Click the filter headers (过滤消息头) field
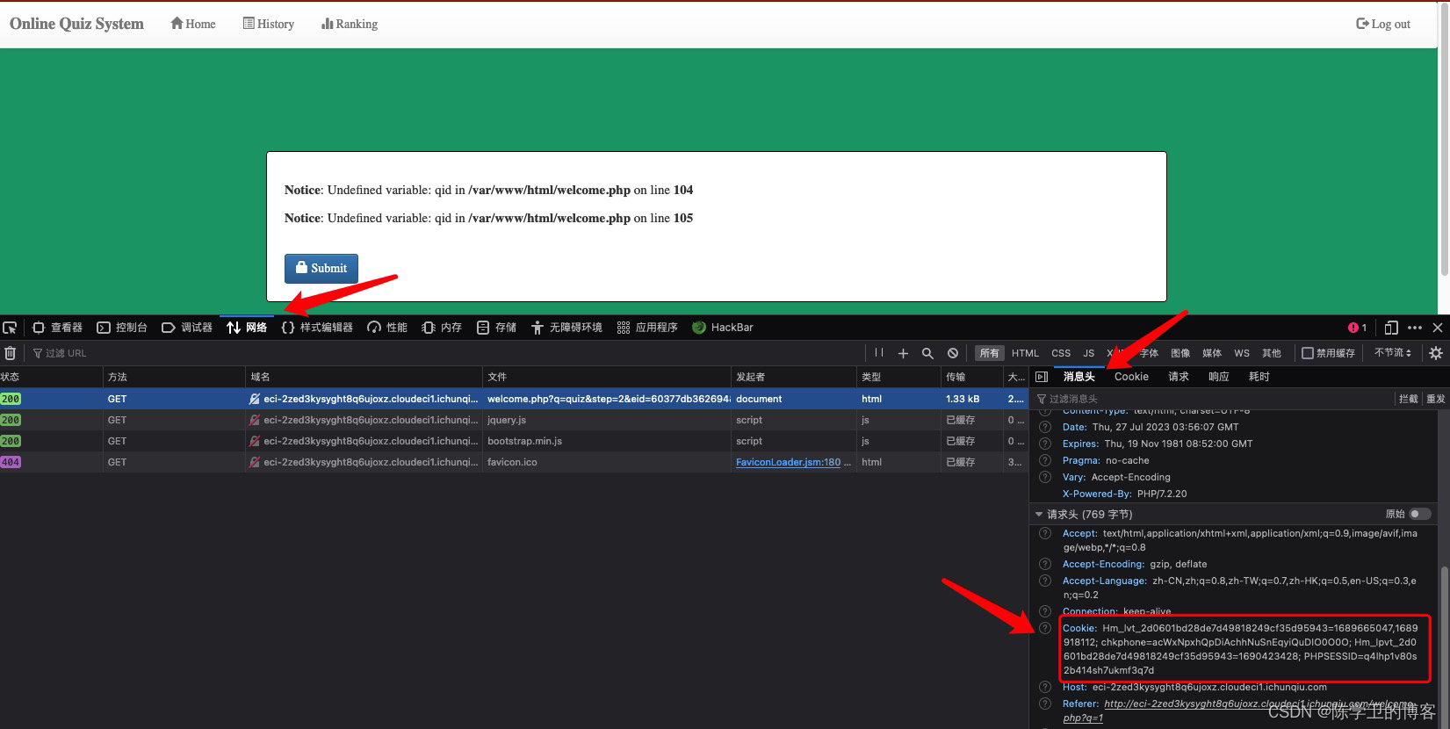 pos(1212,399)
